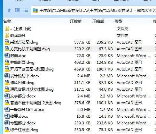Select file name 通风容易时期立体图.dwg
This screenshot has height=134, width=156.
[x=32, y=89]
